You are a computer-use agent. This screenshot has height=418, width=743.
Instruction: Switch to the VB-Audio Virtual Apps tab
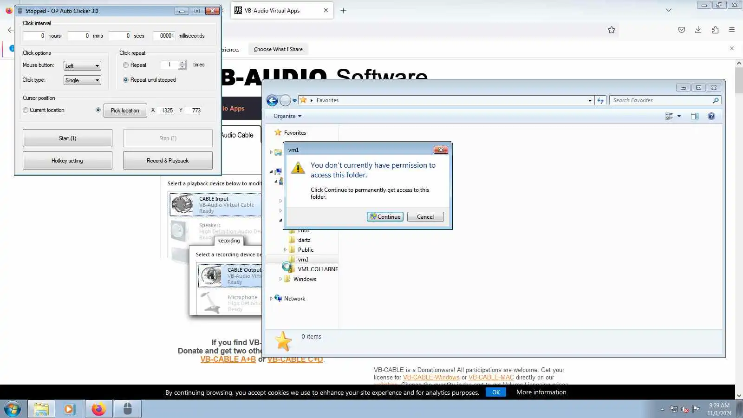(x=282, y=10)
